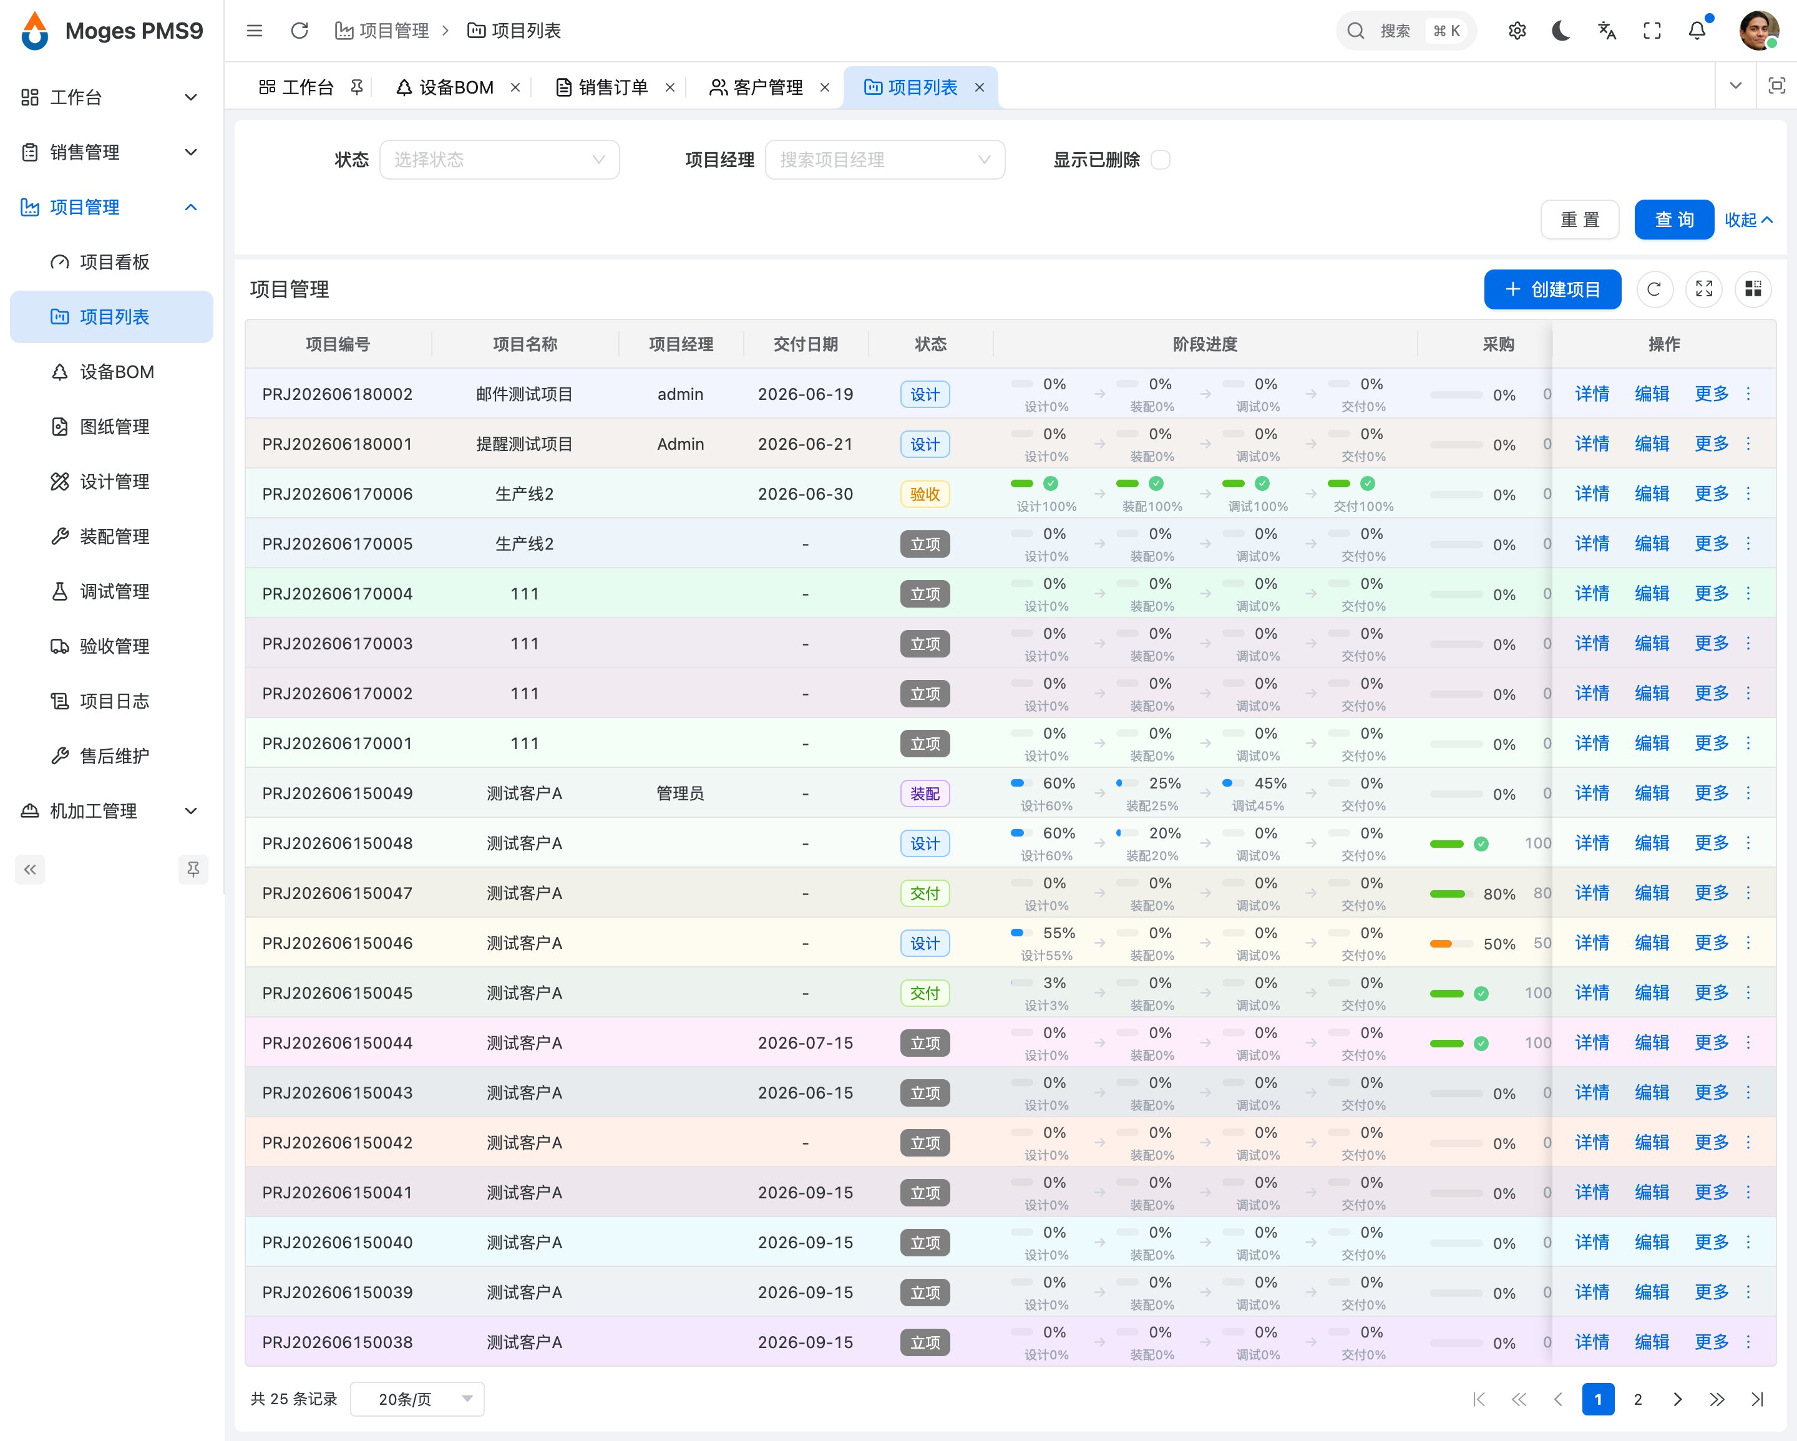Screen dimensions: 1797x1441
Task: Enter fullscreen via header icon
Action: 1652,31
